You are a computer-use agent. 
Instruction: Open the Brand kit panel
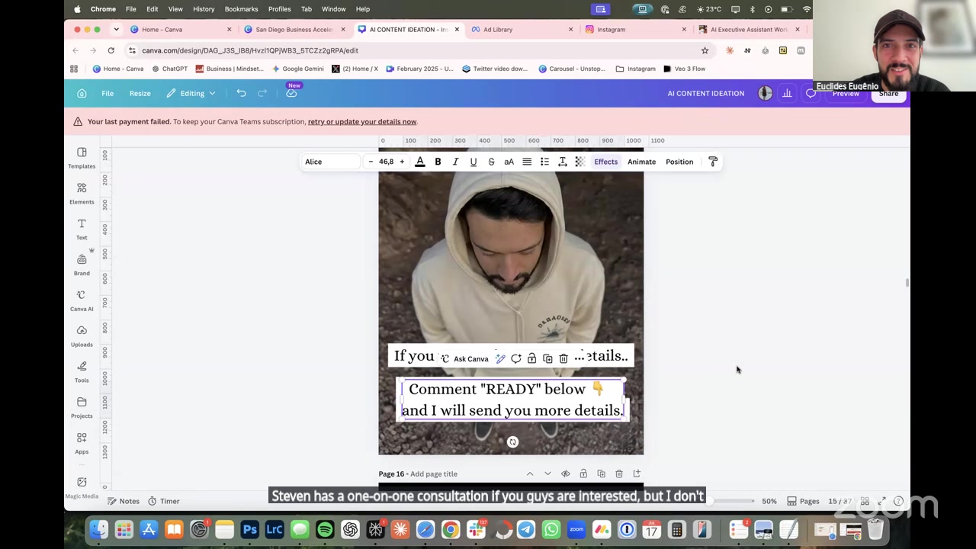tap(82, 265)
